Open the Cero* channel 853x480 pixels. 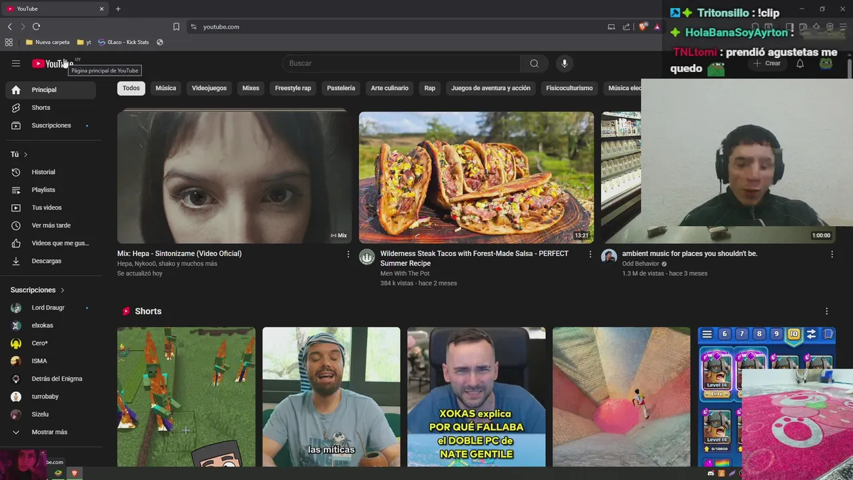pyautogui.click(x=51, y=343)
